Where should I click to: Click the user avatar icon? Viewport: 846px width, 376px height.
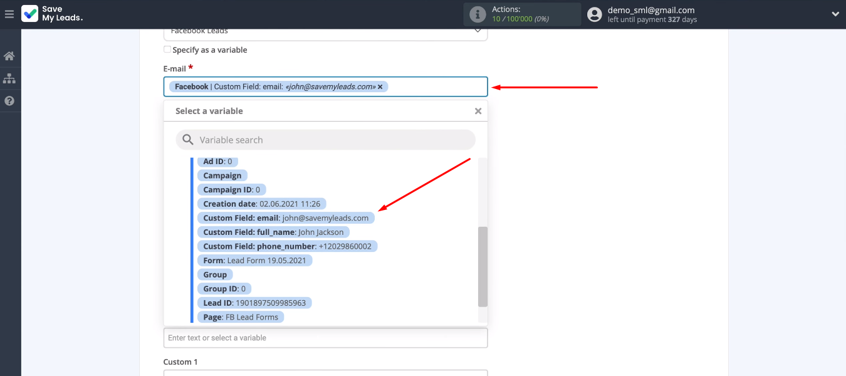[595, 14]
